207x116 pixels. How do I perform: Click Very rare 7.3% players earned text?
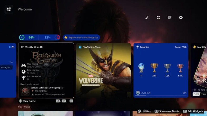[50, 94]
